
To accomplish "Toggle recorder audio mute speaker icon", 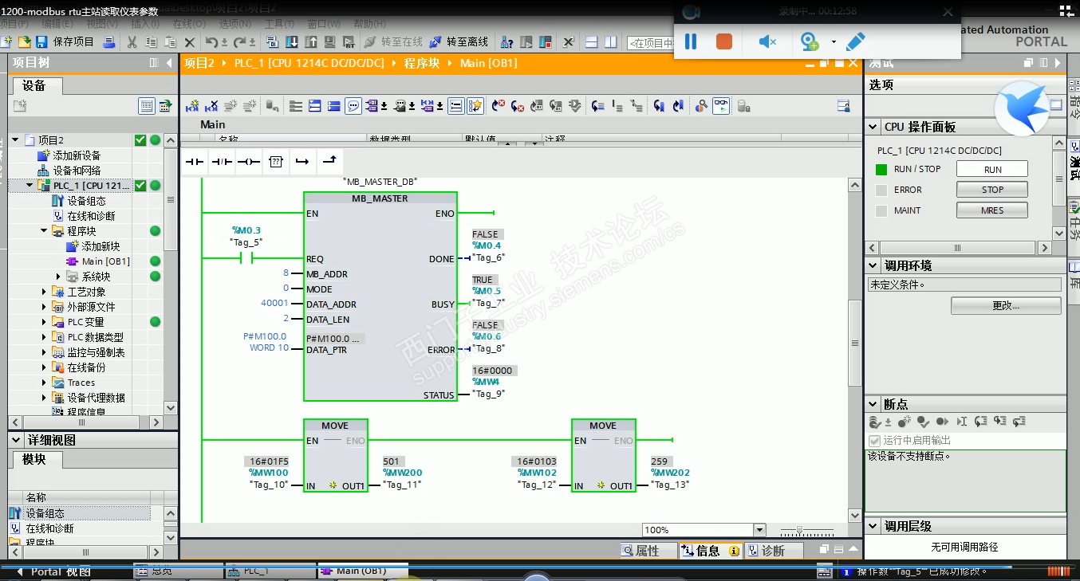I will pos(767,41).
